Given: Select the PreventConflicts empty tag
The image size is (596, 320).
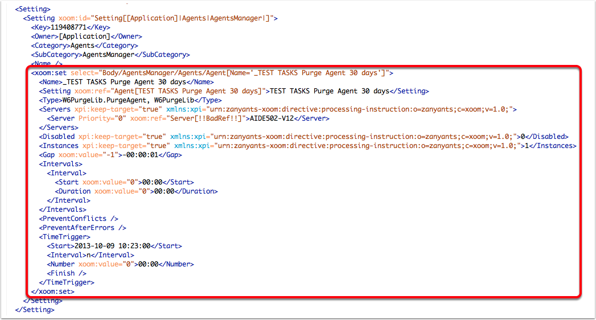Looking at the screenshot, I should (78, 219).
